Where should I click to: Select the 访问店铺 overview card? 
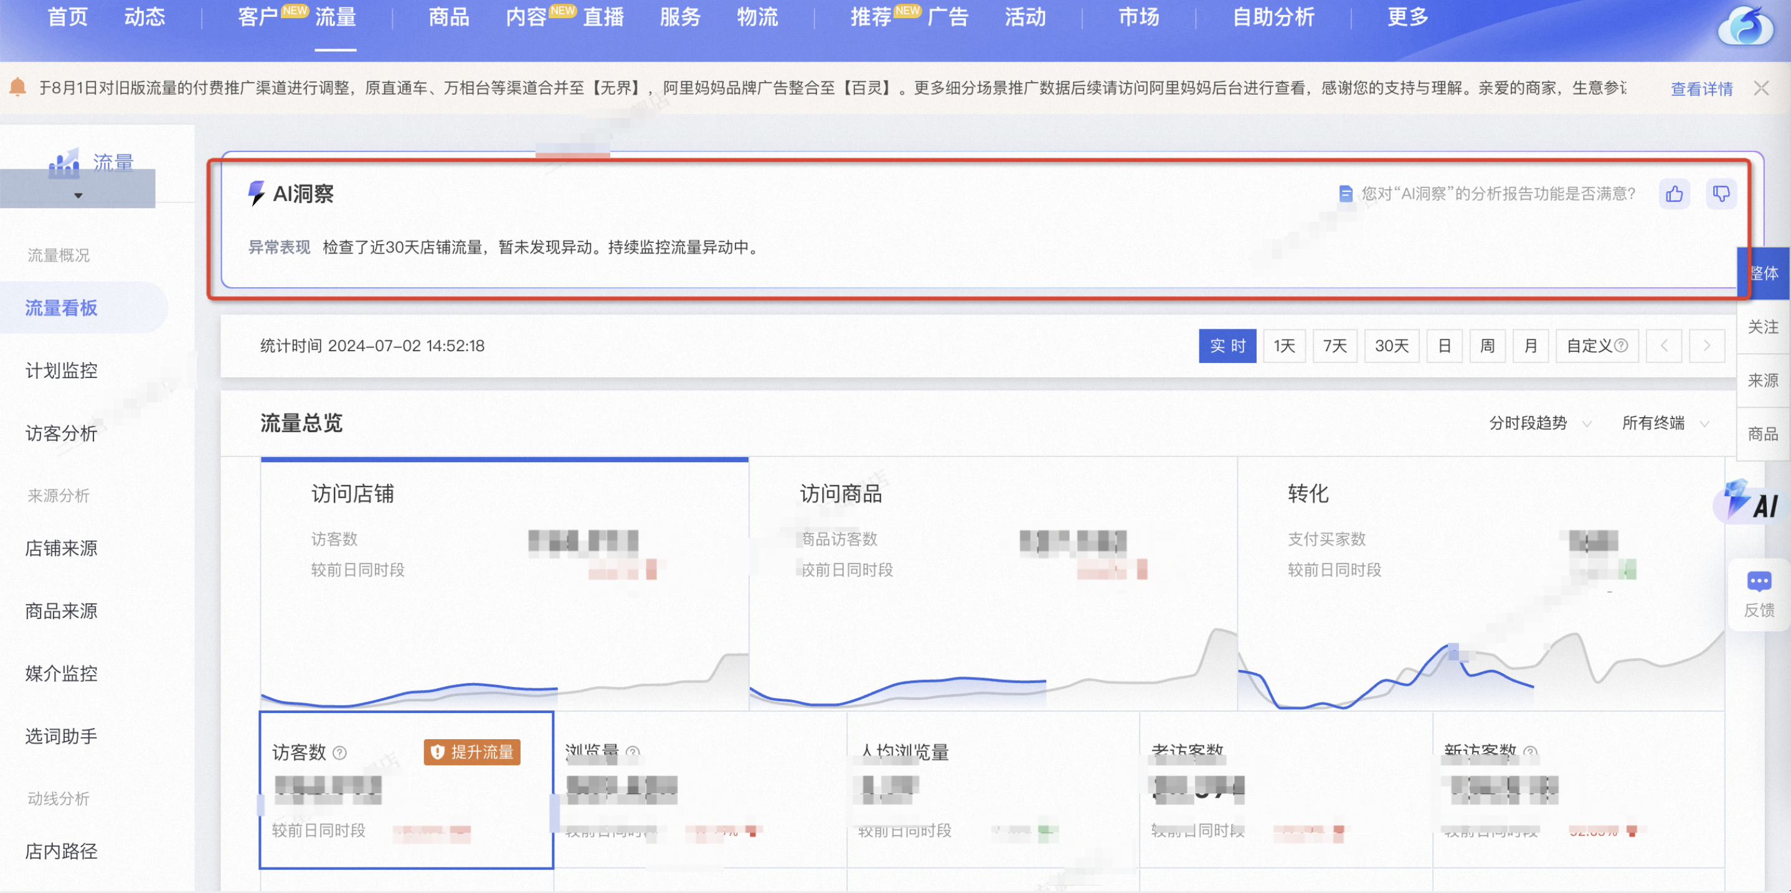click(x=505, y=584)
